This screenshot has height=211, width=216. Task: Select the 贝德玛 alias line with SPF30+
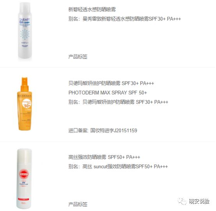point(118,102)
